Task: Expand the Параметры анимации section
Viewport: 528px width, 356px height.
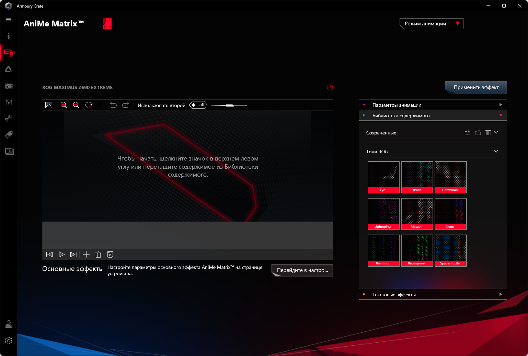Action: point(433,105)
